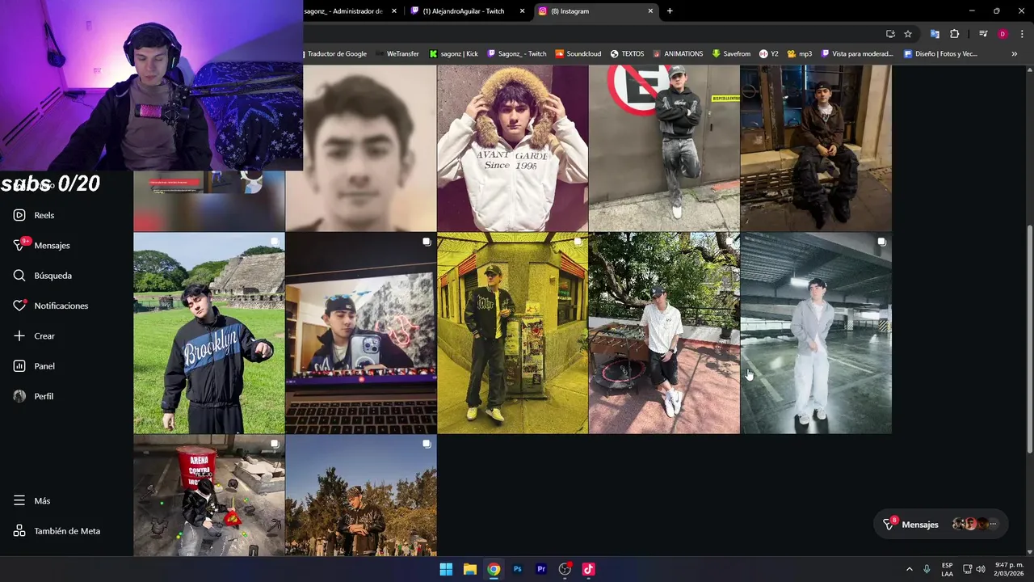Open the Google Translate extension icon
This screenshot has width=1034, height=582.
point(935,34)
